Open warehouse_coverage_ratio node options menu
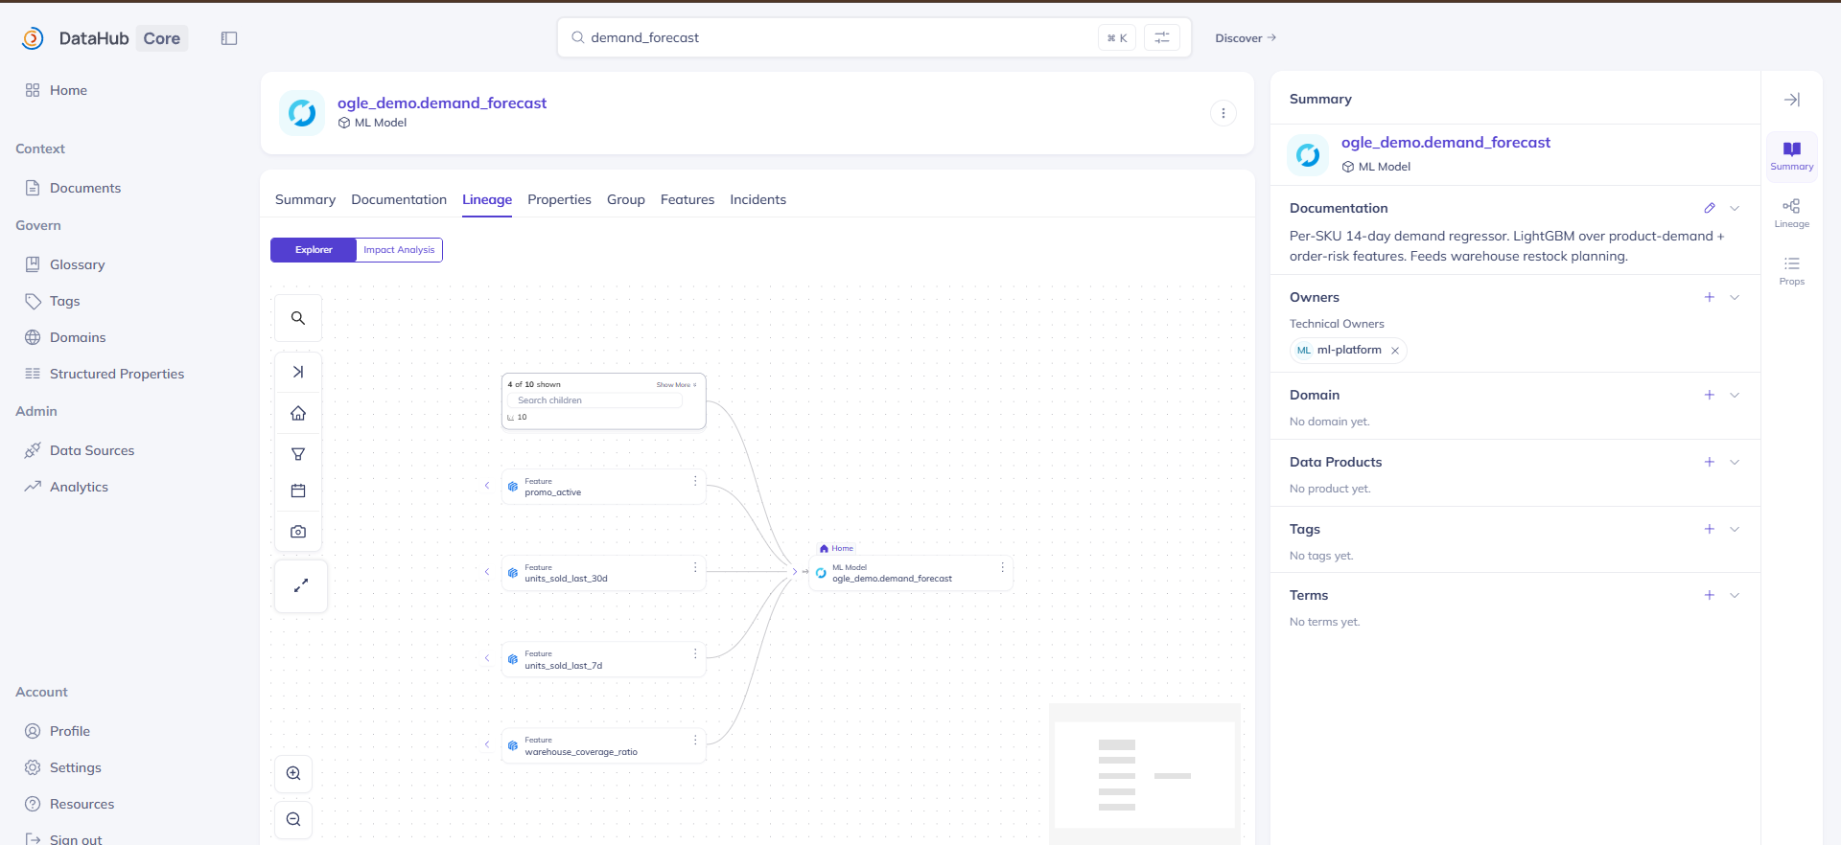This screenshot has height=845, width=1841. [695, 740]
